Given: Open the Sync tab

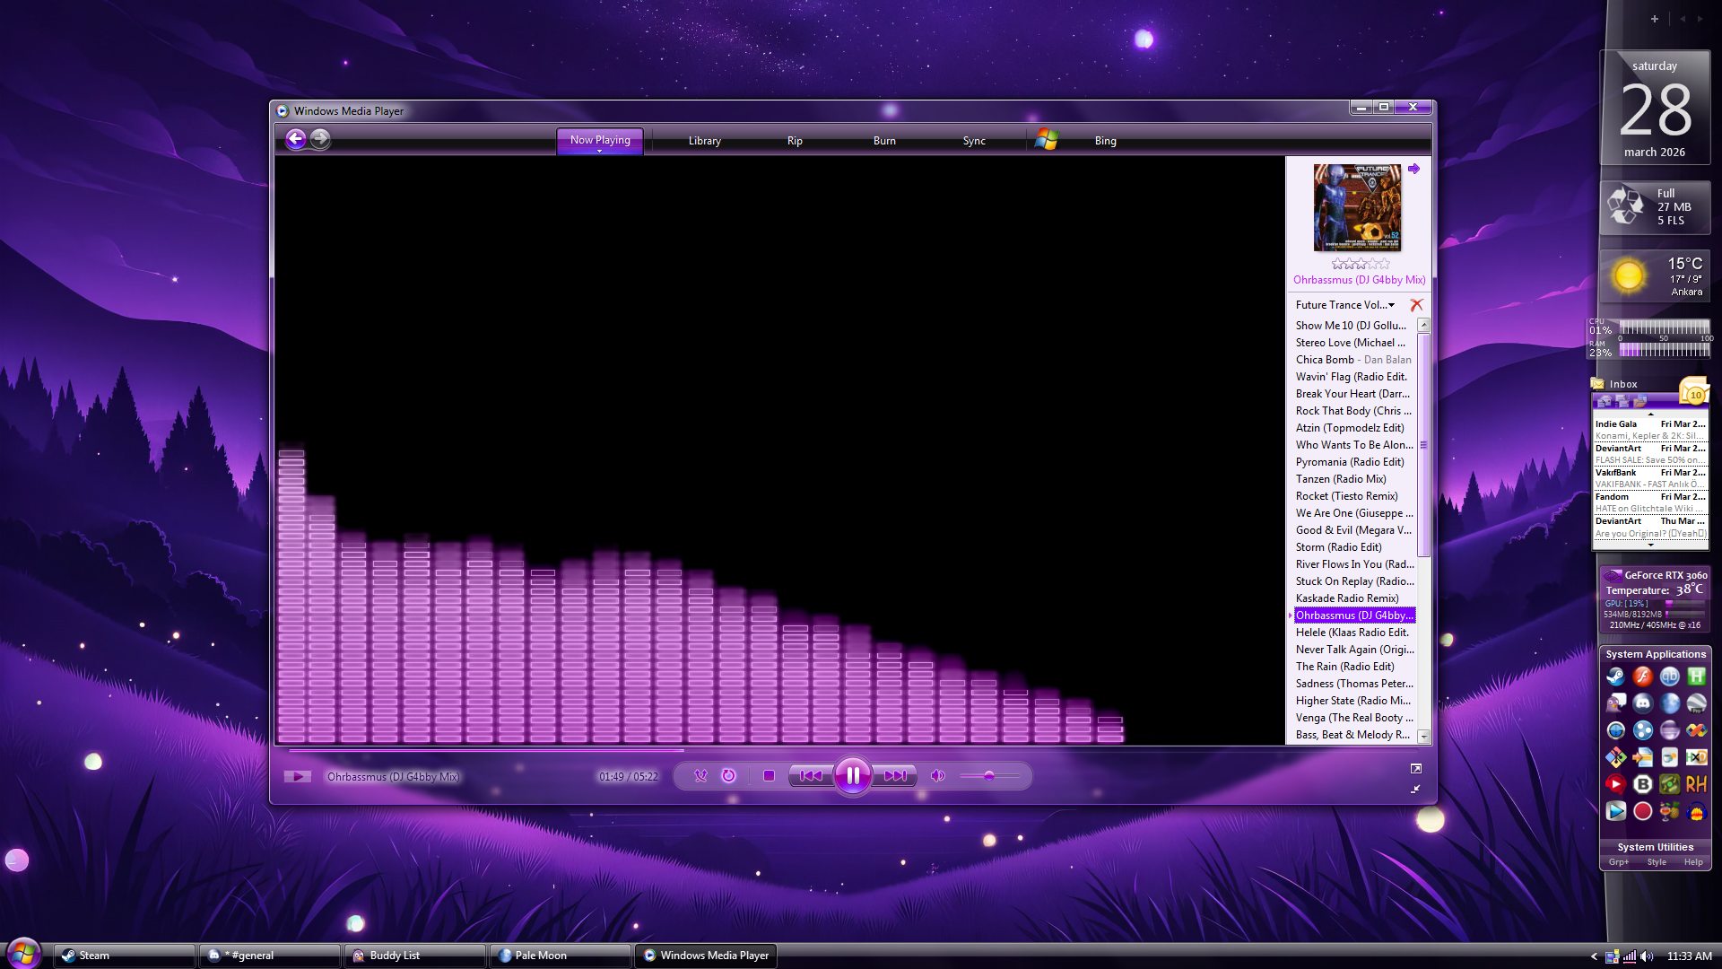Looking at the screenshot, I should (974, 141).
